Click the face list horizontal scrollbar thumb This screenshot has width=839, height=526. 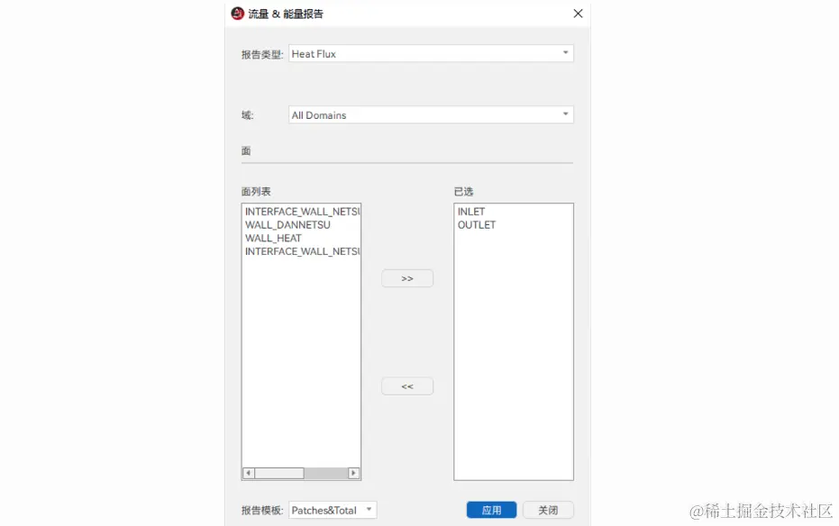278,473
